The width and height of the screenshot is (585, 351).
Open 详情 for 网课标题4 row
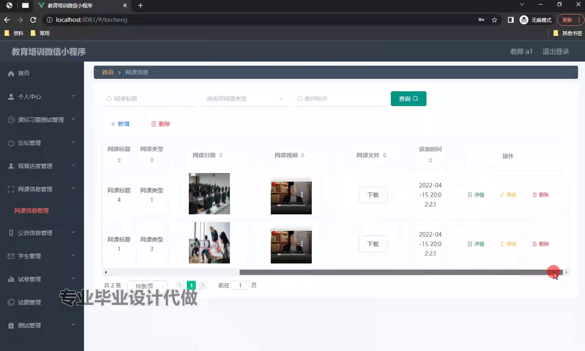click(476, 195)
